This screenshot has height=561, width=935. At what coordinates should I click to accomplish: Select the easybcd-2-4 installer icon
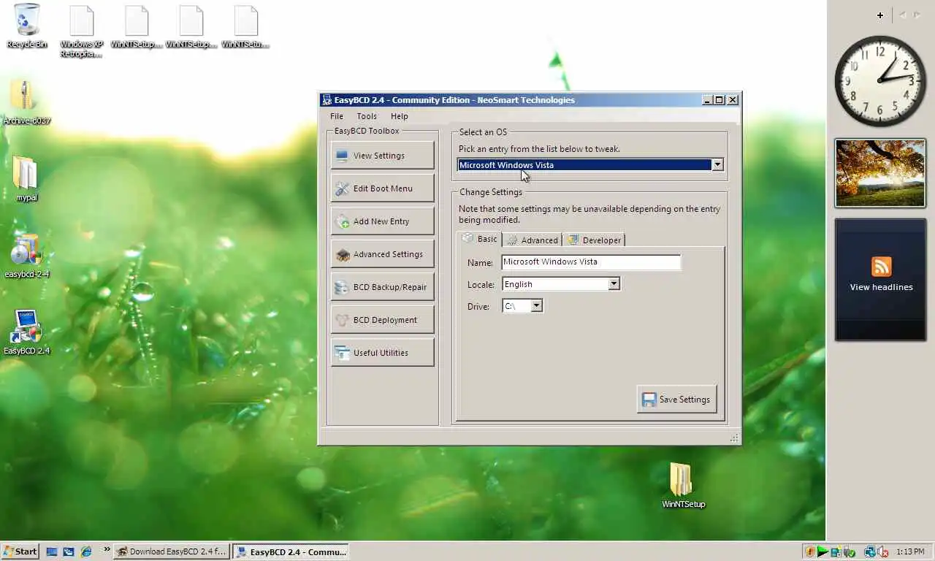tap(26, 256)
